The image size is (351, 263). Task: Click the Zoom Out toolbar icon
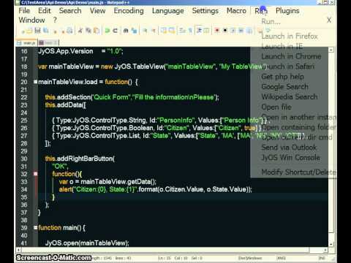pyautogui.click(x=154, y=31)
